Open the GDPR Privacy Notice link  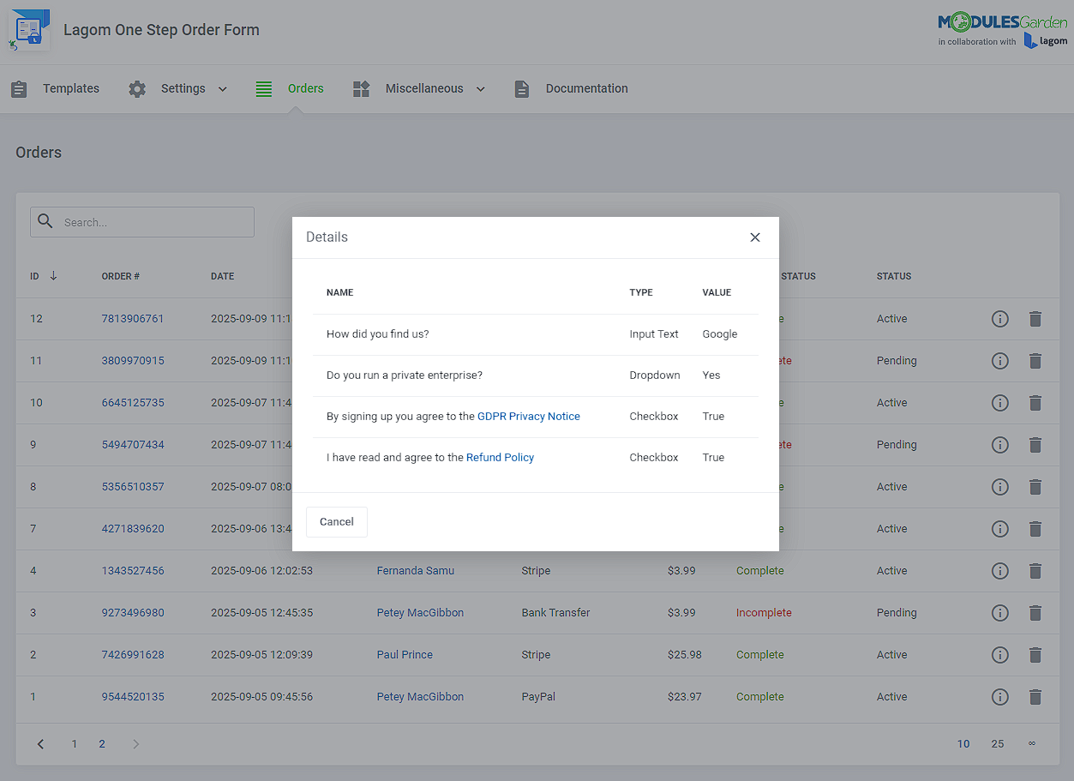point(528,416)
